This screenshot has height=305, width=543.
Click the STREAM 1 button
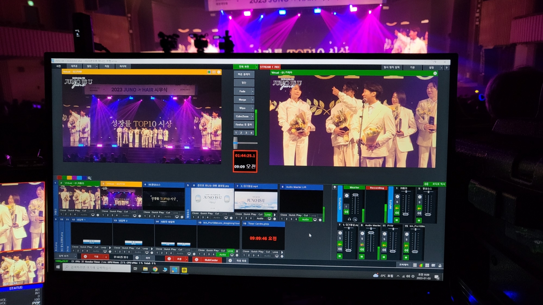(266, 67)
